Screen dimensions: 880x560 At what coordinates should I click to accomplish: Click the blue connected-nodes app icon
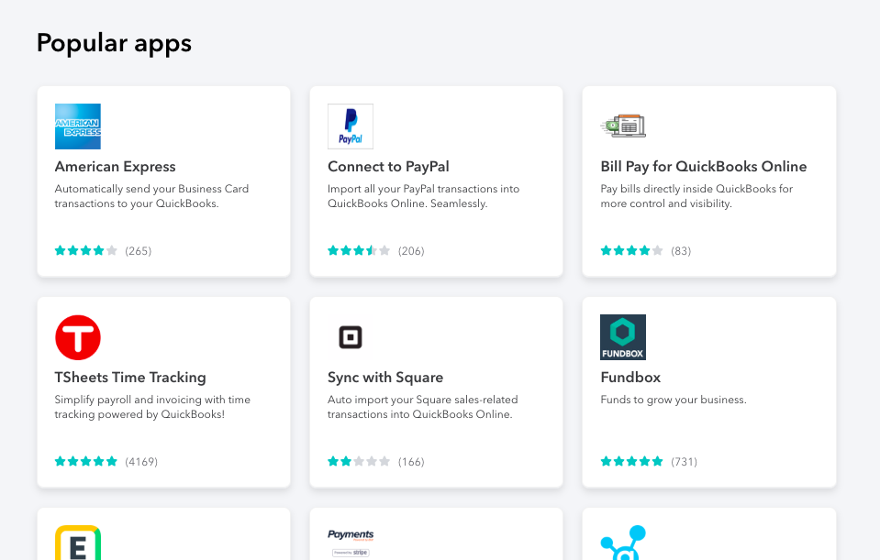coord(623,543)
